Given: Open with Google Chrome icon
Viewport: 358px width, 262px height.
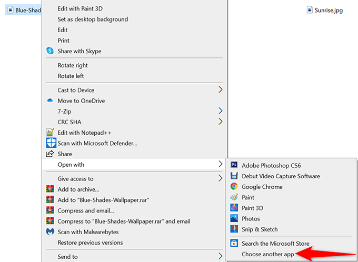Looking at the screenshot, I should click(234, 187).
